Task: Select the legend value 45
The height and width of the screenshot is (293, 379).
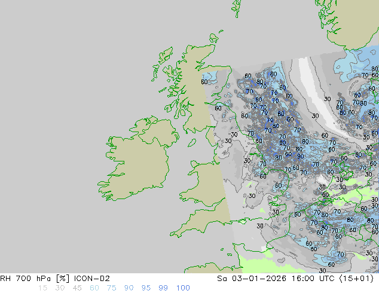Action: [x=77, y=288]
